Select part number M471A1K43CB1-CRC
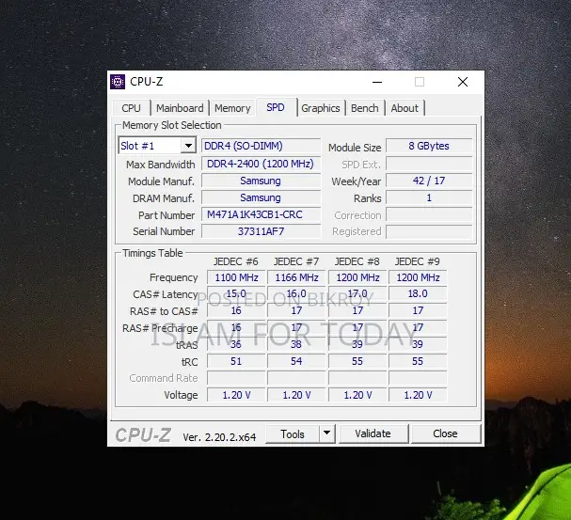The height and width of the screenshot is (520, 571). pyautogui.click(x=262, y=214)
